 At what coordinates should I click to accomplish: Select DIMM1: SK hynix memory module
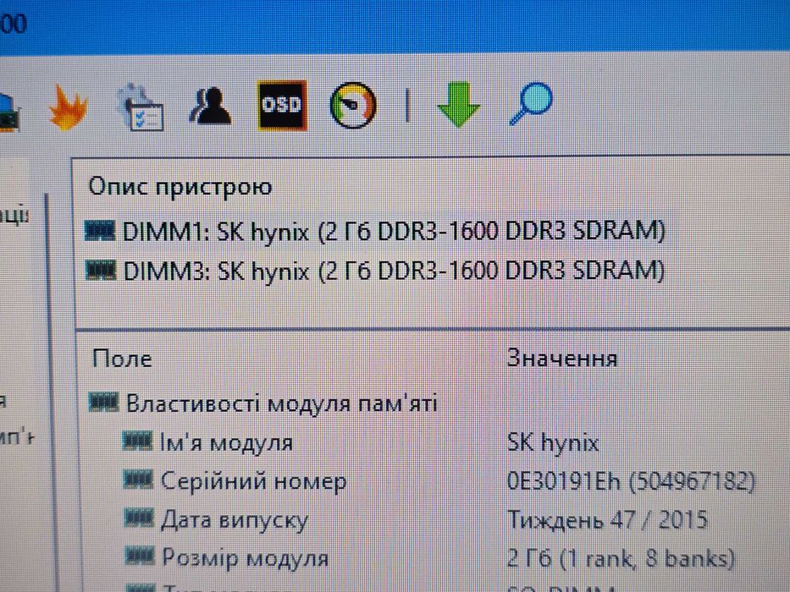click(x=375, y=231)
